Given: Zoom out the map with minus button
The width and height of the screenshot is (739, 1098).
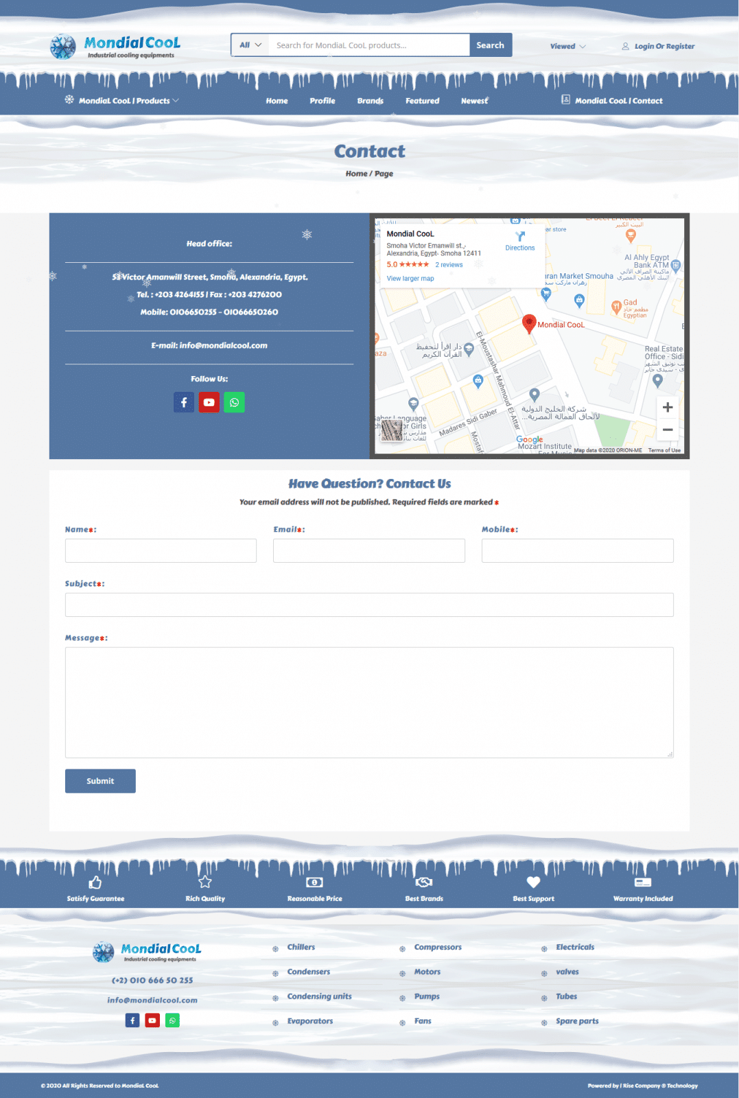Looking at the screenshot, I should click(x=668, y=430).
